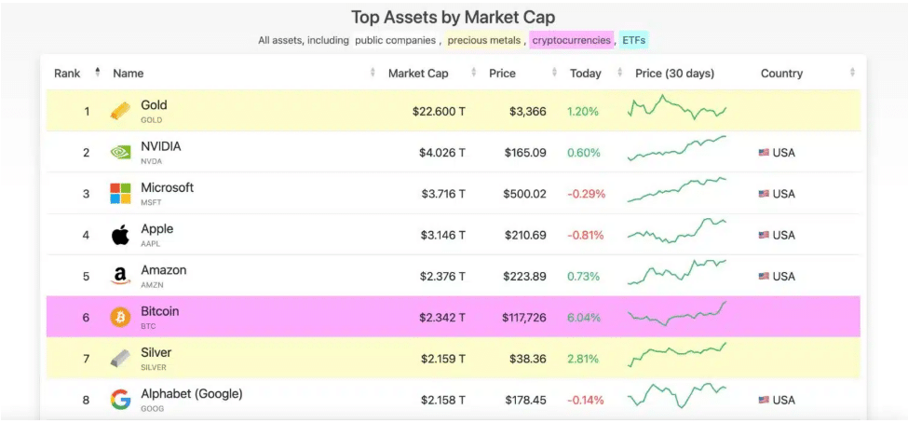Click the -0.81% today change
Image resolution: width=908 pixels, height=423 pixels.
(x=586, y=235)
